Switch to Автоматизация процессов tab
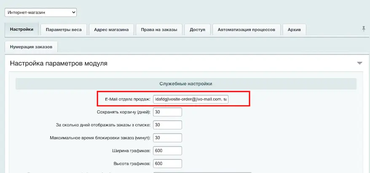 [247, 30]
